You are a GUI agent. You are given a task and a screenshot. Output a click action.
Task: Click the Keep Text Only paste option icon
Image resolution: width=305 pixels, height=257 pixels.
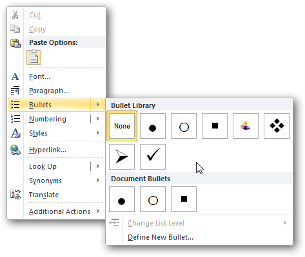[x=34, y=57]
